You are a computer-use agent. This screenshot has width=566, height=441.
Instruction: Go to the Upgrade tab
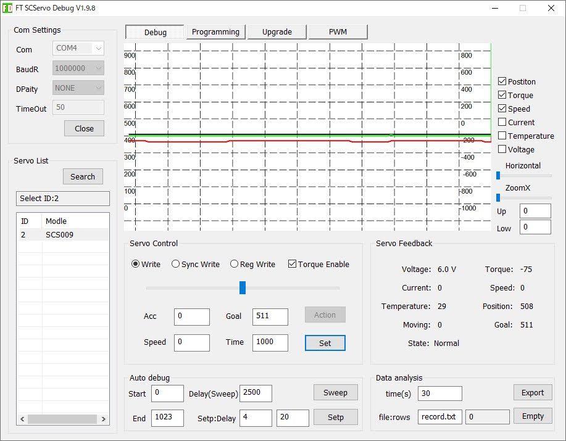click(x=277, y=31)
